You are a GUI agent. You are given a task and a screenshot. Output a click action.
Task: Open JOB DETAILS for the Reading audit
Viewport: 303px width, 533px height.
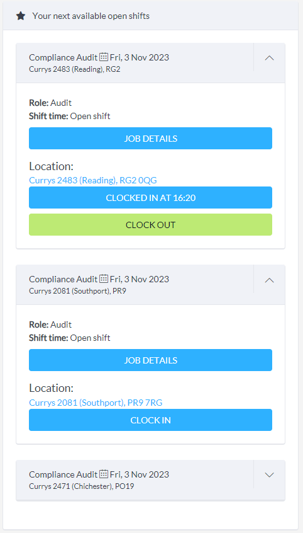[x=150, y=139]
